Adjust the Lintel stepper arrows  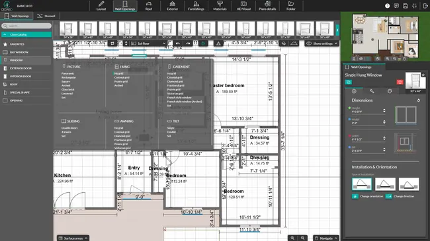(x=384, y=138)
